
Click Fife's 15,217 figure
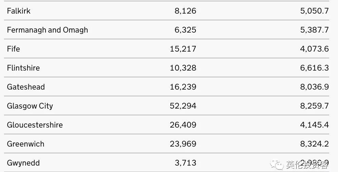183,49
